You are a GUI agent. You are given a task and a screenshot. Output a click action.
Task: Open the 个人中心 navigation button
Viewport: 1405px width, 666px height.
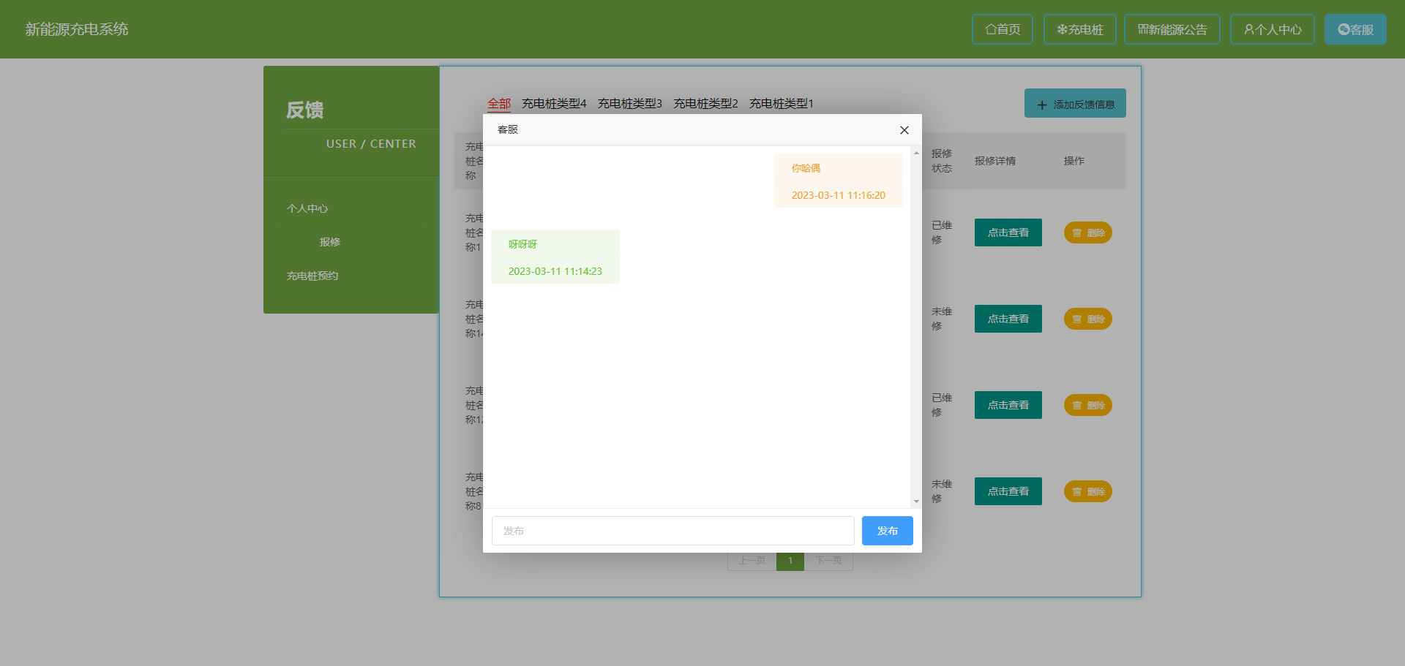(x=1272, y=29)
